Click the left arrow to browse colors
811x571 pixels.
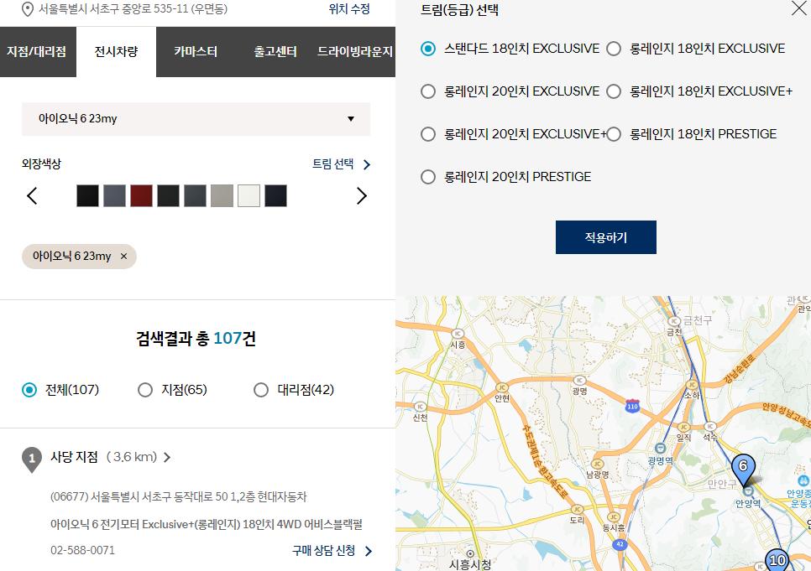32,195
